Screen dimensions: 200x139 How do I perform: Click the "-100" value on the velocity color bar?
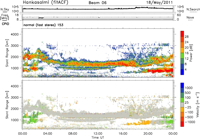coord(189,112)
